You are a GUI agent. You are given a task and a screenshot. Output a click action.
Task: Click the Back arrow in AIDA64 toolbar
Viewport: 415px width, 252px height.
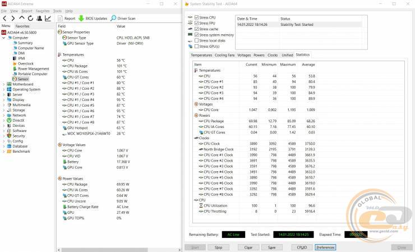(x=4, y=19)
